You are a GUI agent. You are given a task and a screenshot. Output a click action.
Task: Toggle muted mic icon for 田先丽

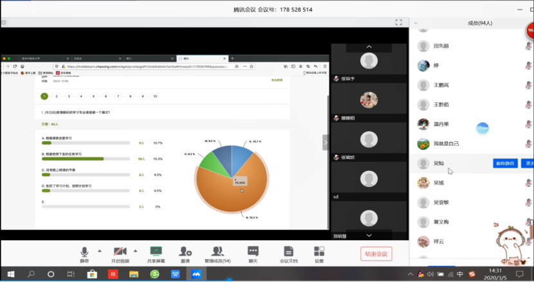tap(529, 46)
